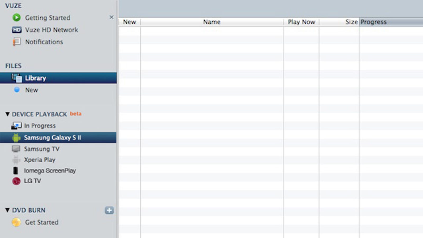This screenshot has width=423, height=238.
Task: Click the HD icon beside Vuze HD Network
Action: (17, 30)
